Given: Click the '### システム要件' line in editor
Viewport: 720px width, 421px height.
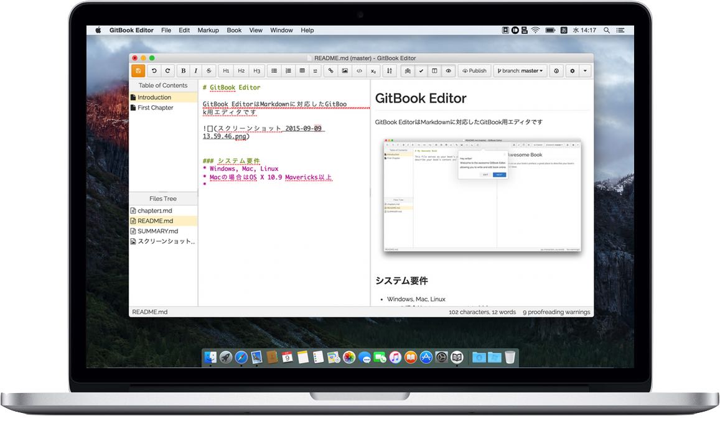Looking at the screenshot, I should [x=231, y=160].
